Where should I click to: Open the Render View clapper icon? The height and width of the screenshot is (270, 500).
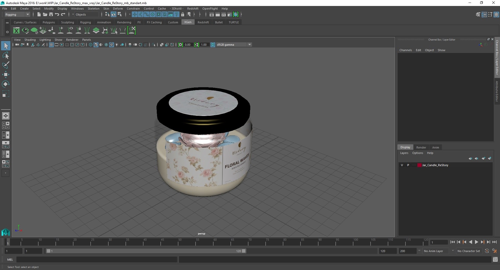(x=212, y=15)
